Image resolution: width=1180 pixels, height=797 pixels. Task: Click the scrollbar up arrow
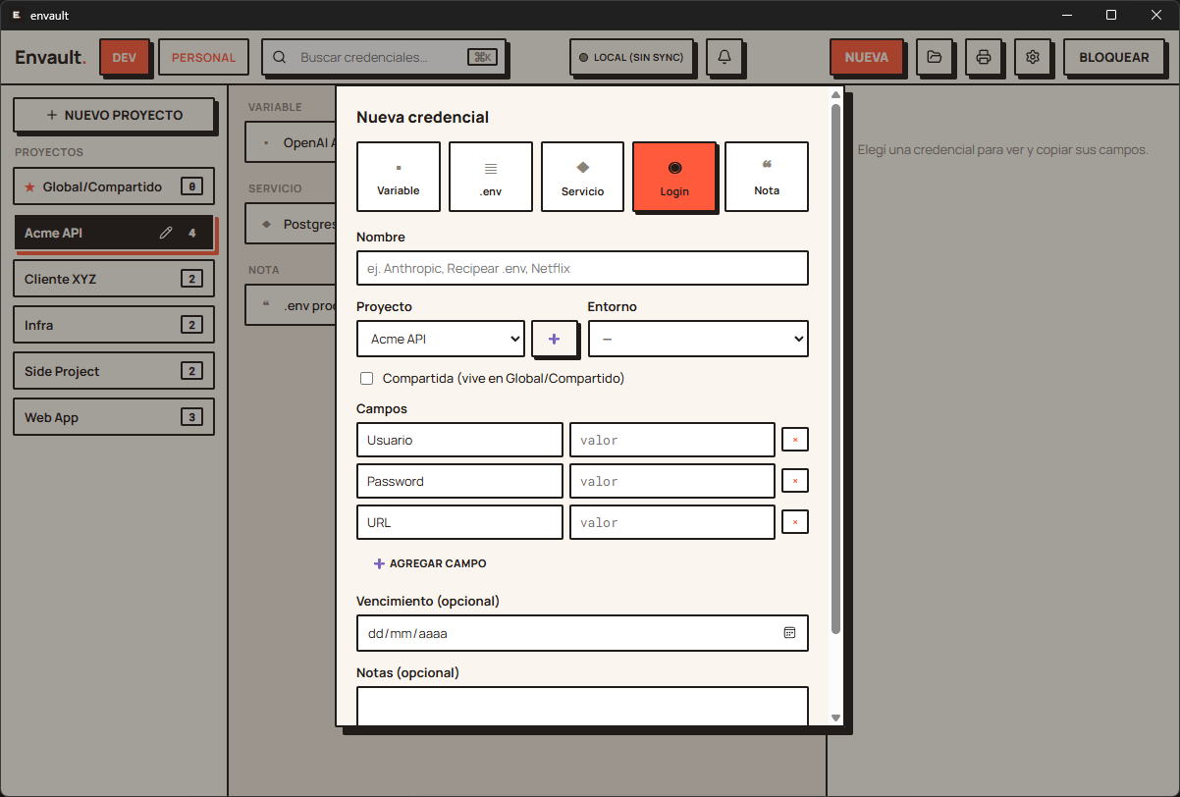pos(835,94)
